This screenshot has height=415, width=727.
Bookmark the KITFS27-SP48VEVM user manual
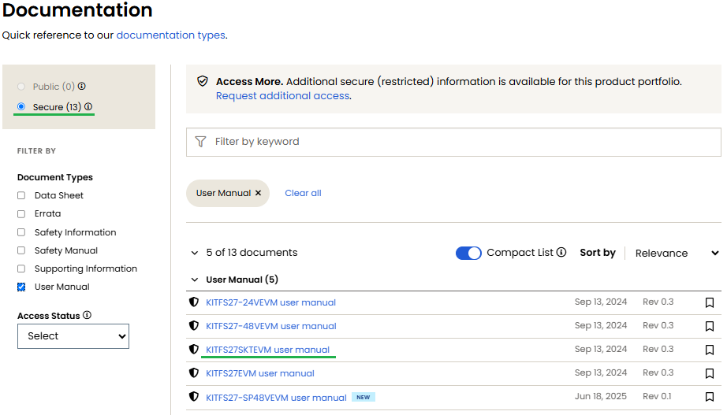click(x=710, y=397)
